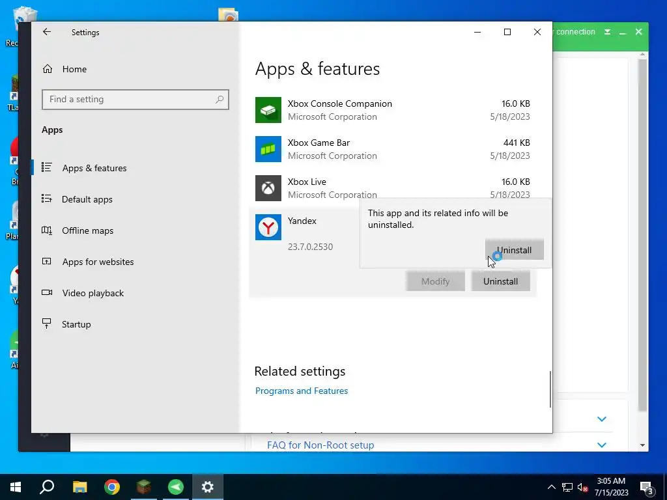Click the Offline maps sidebar icon
The width and height of the screenshot is (667, 500).
tap(47, 230)
